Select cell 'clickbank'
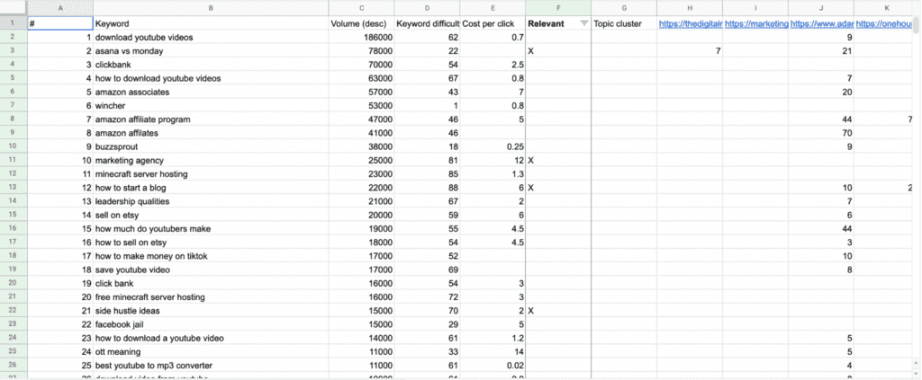The image size is (922, 380). tap(211, 65)
